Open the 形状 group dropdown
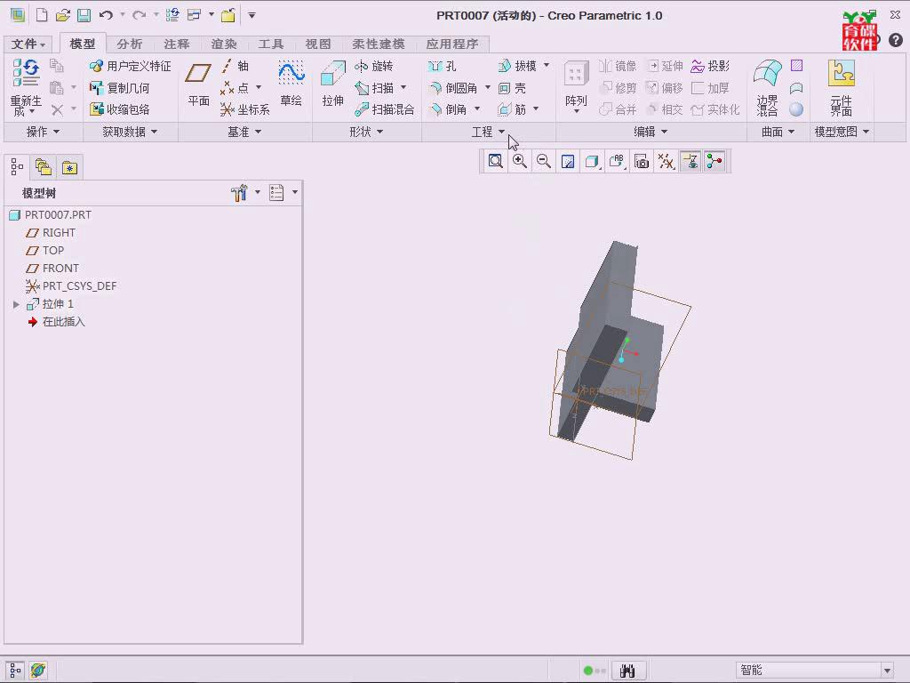The height and width of the screenshot is (683, 910). click(x=366, y=132)
